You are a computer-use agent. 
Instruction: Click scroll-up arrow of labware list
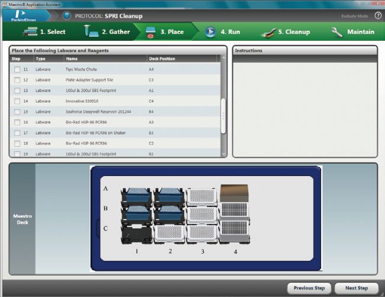coord(223,58)
